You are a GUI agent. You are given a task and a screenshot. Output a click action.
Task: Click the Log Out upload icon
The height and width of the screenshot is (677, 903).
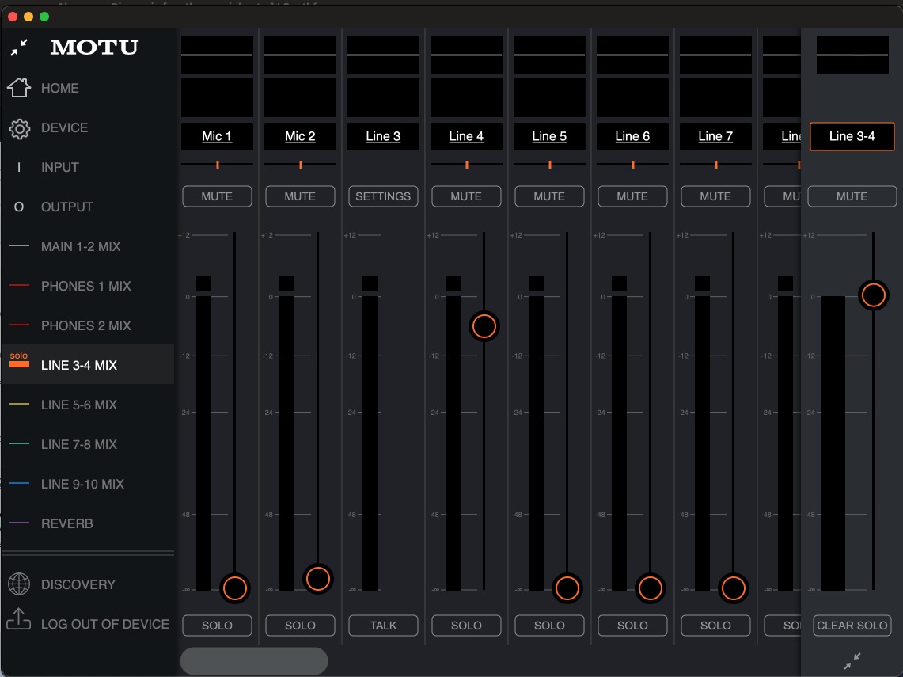pyautogui.click(x=18, y=619)
